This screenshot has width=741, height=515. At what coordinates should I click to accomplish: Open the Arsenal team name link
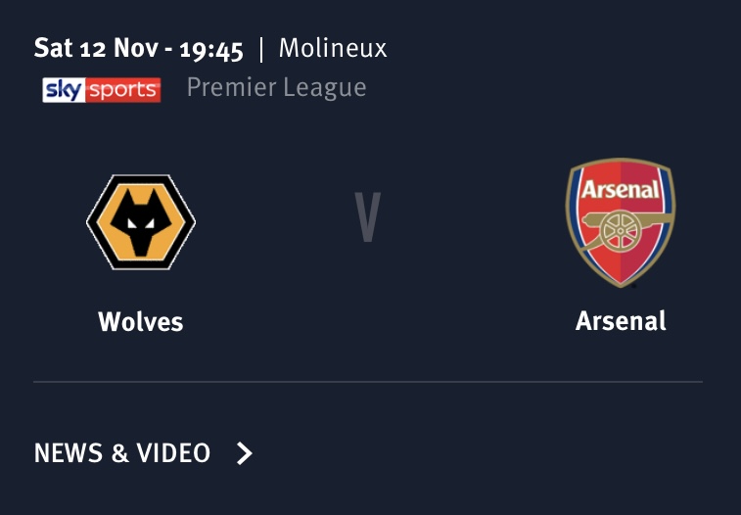tap(621, 321)
